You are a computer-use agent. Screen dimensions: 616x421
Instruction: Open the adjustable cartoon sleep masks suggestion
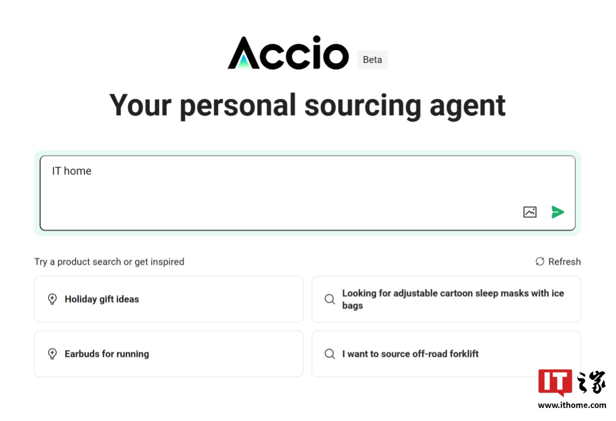click(x=446, y=299)
